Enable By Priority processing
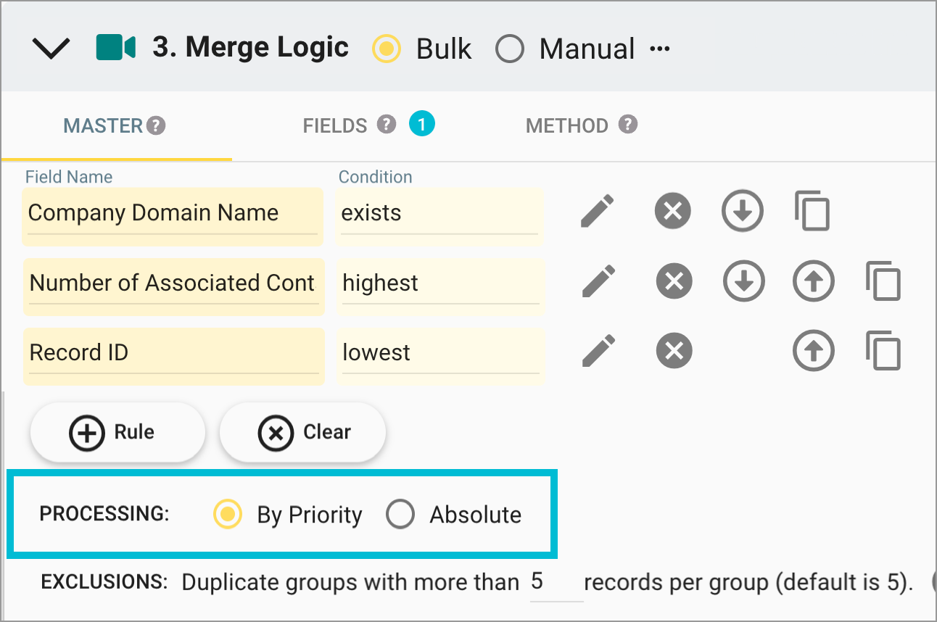Viewport: 937px width, 622px height. coord(227,515)
